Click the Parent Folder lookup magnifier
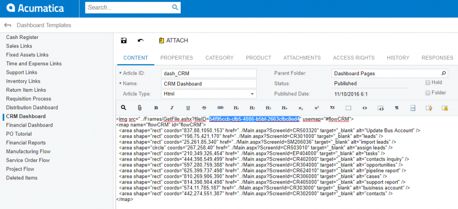458x209 pixels. click(x=443, y=73)
